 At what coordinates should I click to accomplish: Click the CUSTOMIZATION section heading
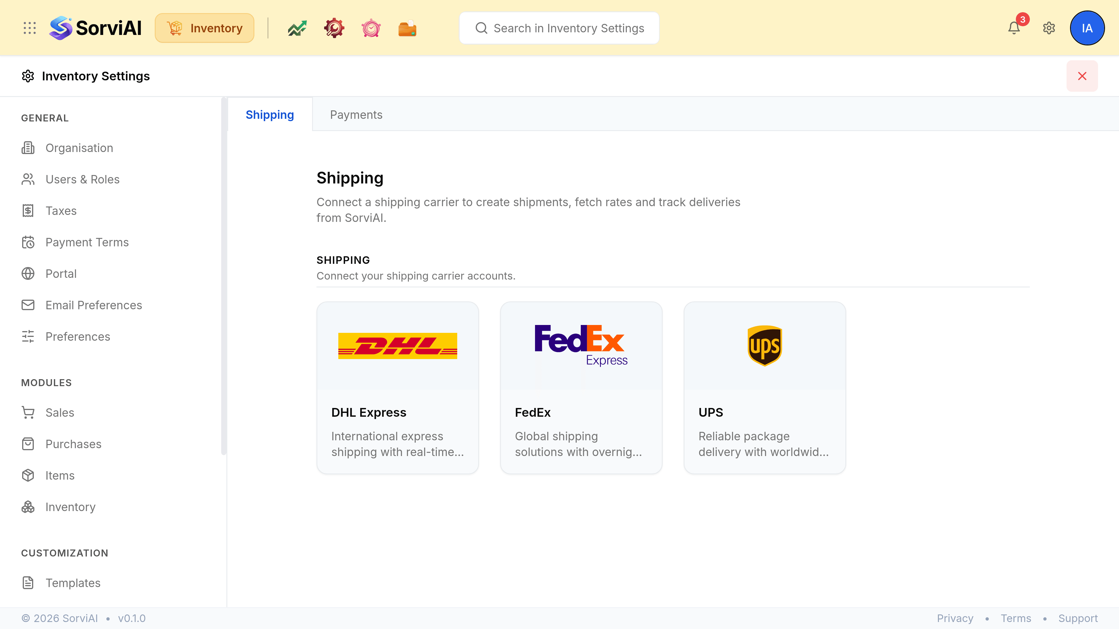[65, 553]
